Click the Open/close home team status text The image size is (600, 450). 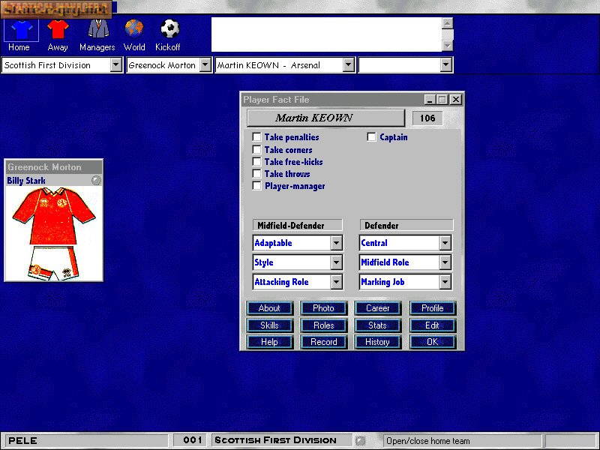click(427, 441)
